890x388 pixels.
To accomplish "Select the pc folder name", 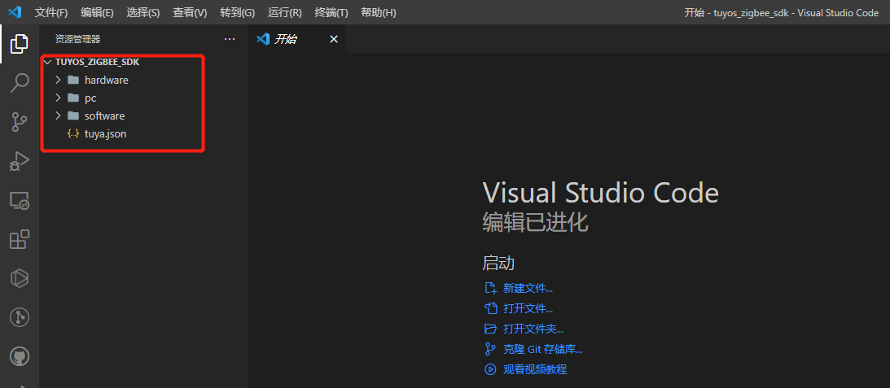I will 90,98.
